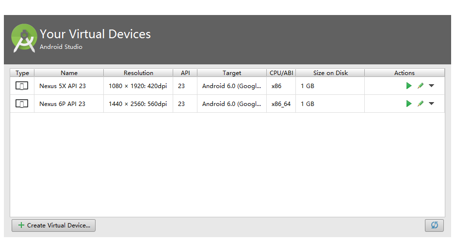The image size is (455, 241).
Task: Click 1 GB size in Nexus 5X row
Action: (308, 86)
